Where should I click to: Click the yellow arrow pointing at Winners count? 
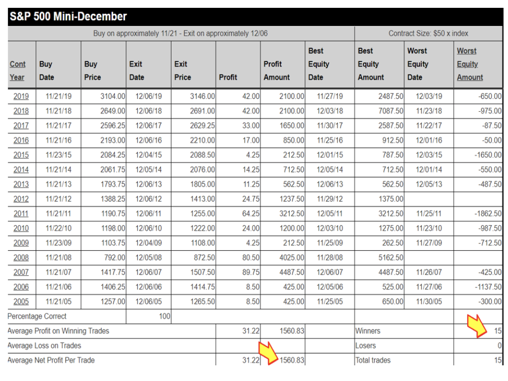coord(476,325)
